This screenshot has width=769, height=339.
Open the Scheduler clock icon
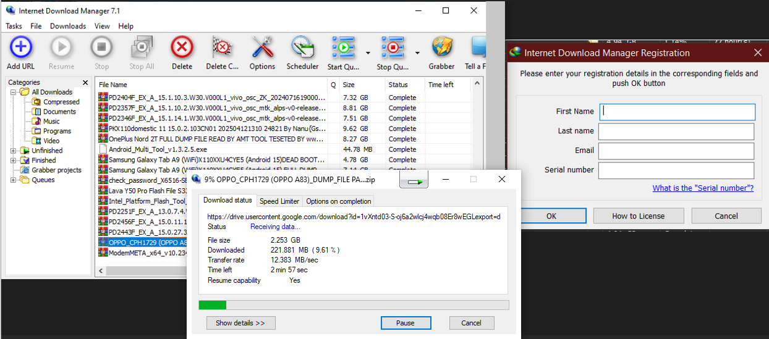click(x=302, y=47)
